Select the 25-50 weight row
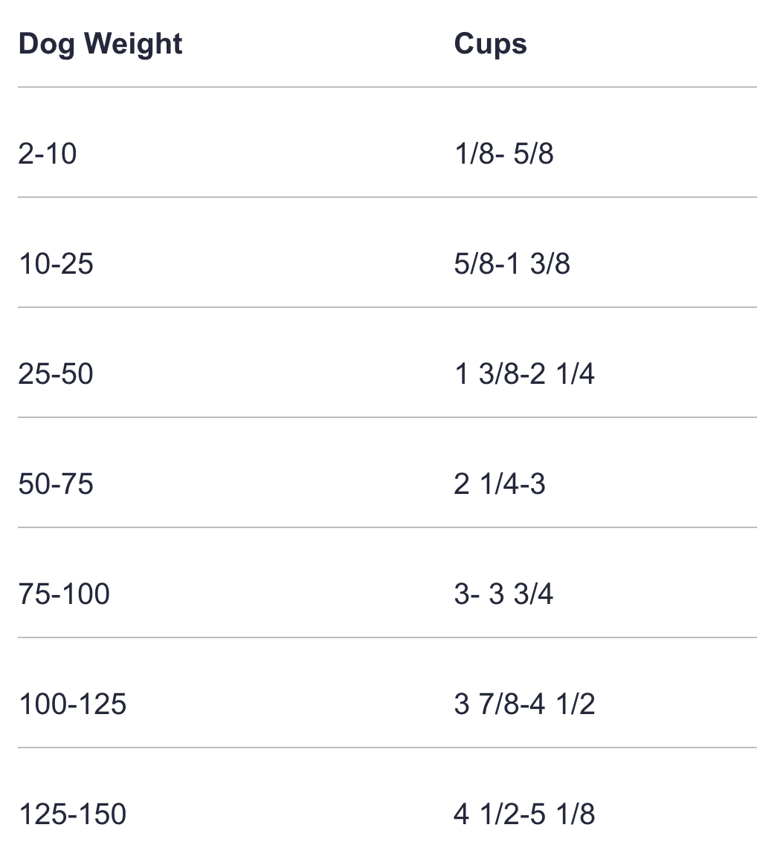This screenshot has height=845, width=757. tap(56, 374)
